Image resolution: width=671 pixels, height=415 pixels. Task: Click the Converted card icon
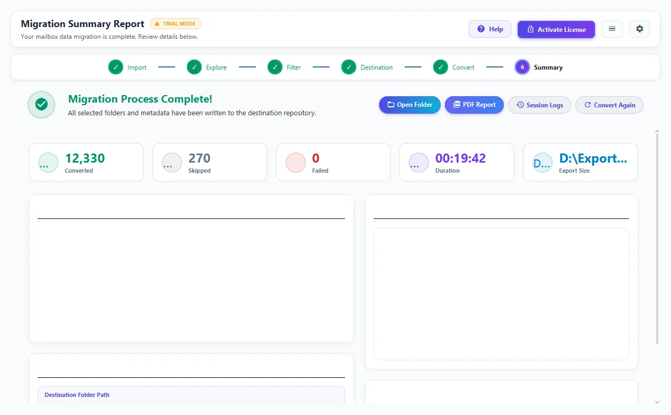[x=48, y=163]
